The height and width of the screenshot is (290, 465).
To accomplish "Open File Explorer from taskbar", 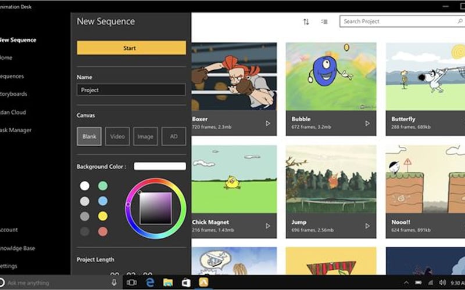I will pyautogui.click(x=168, y=282).
